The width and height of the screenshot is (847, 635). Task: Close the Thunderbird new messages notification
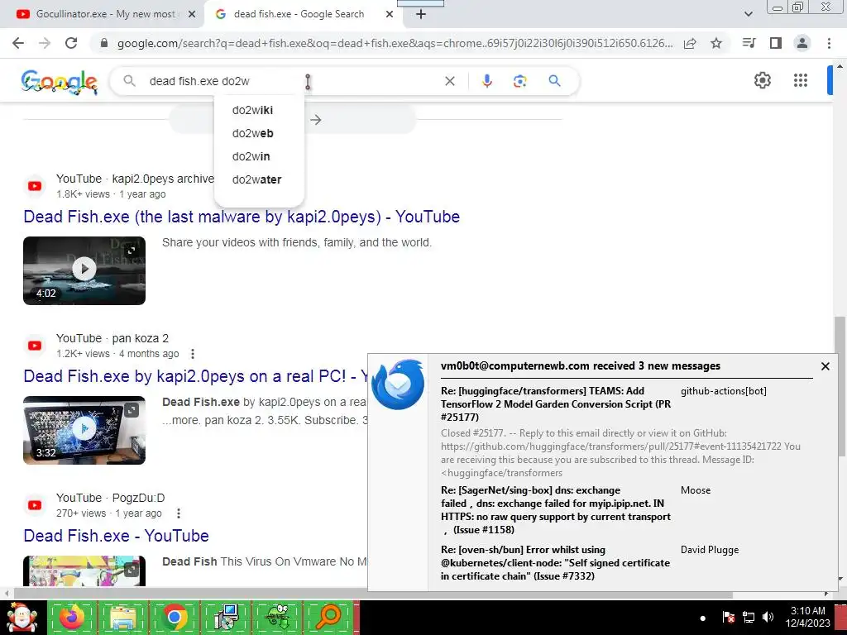(825, 366)
